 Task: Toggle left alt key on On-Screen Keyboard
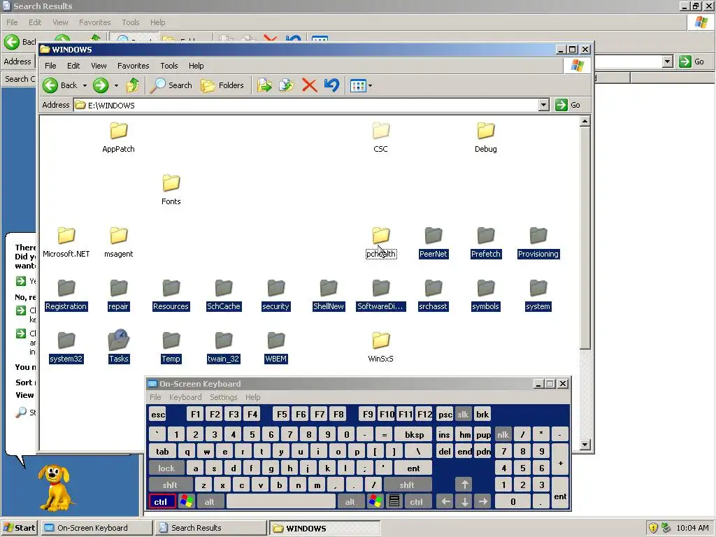[x=209, y=502]
